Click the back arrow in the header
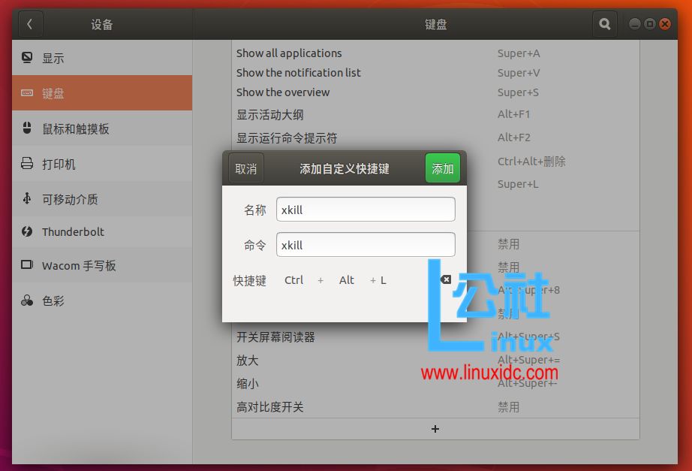This screenshot has height=471, width=692. click(29, 23)
